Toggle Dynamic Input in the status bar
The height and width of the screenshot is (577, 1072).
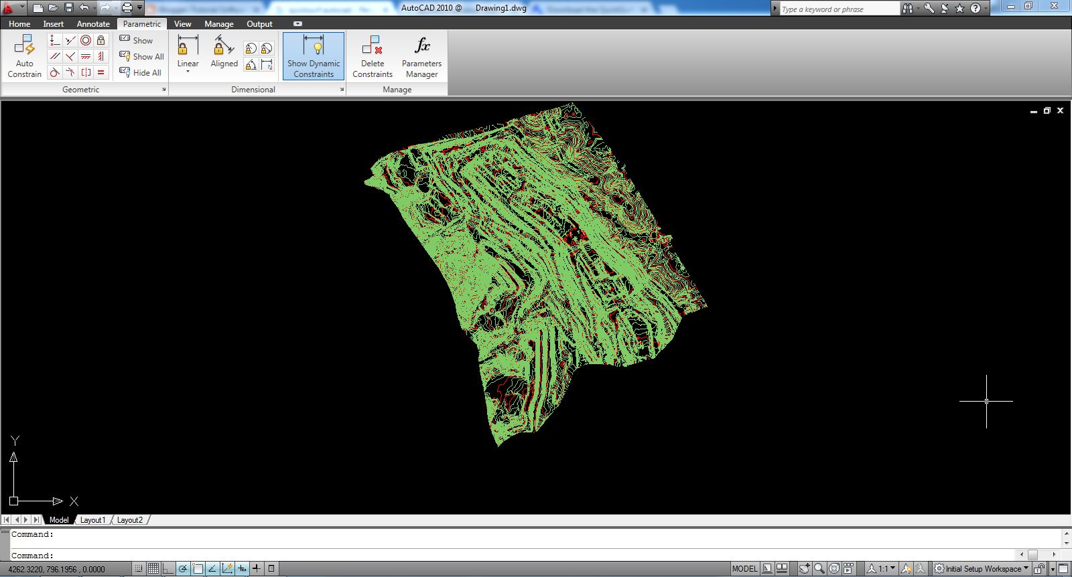pos(242,569)
